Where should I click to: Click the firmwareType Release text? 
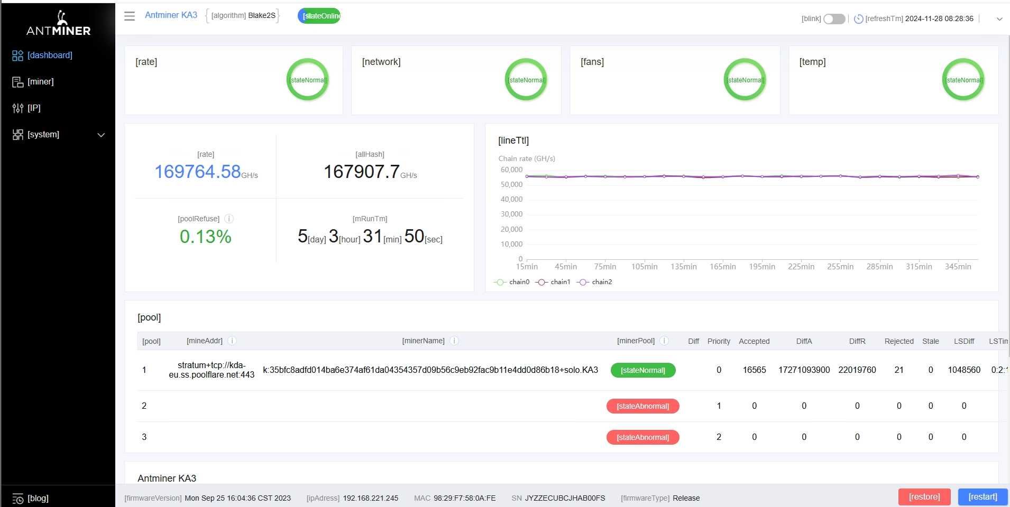pos(686,498)
